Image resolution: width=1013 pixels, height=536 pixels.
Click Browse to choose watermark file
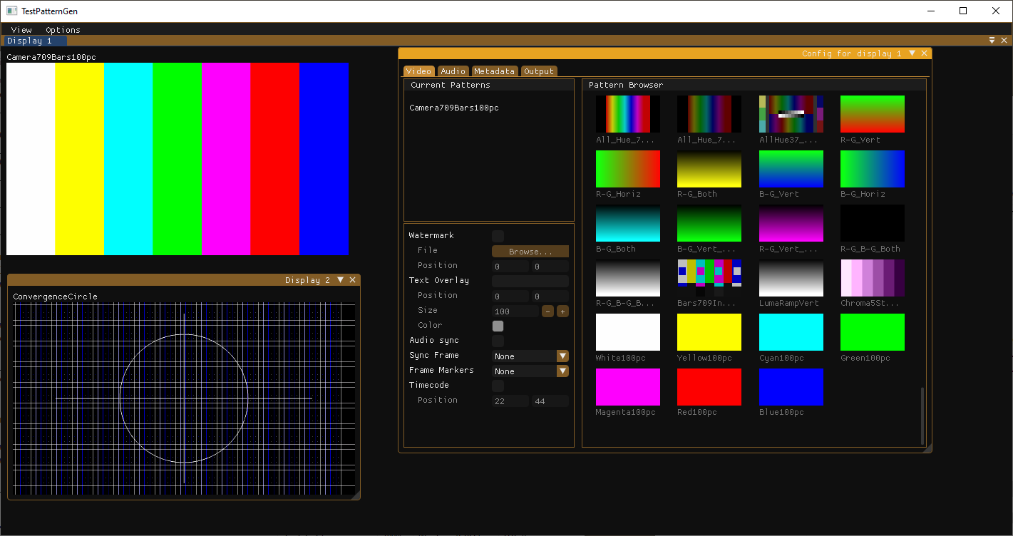pyautogui.click(x=530, y=251)
